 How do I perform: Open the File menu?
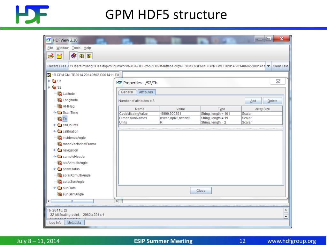[x=50, y=48]
